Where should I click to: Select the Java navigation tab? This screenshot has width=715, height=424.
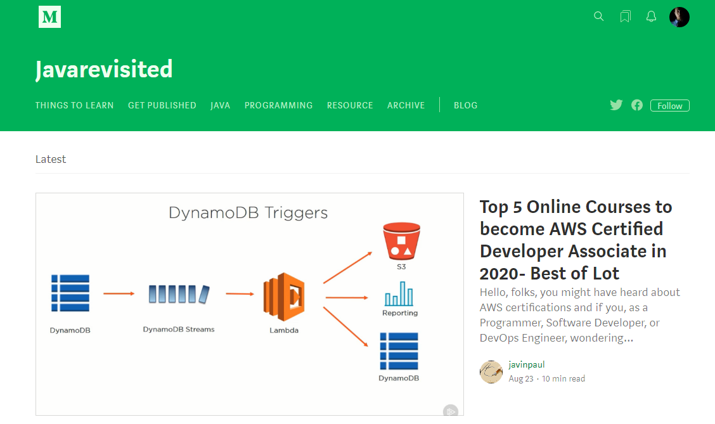[220, 105]
